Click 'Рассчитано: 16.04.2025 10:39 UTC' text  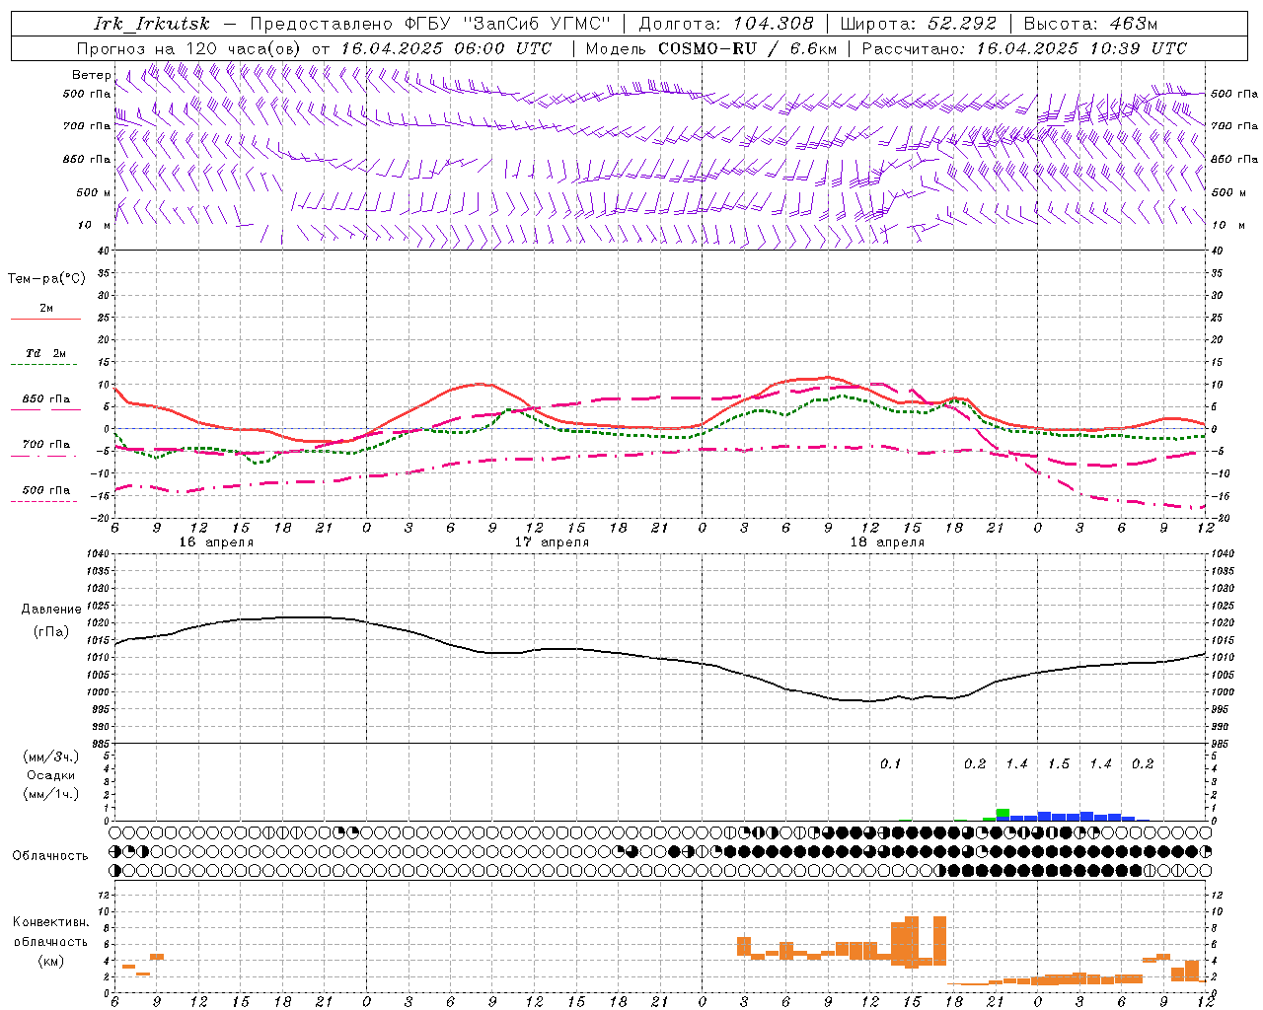pos(1024,48)
